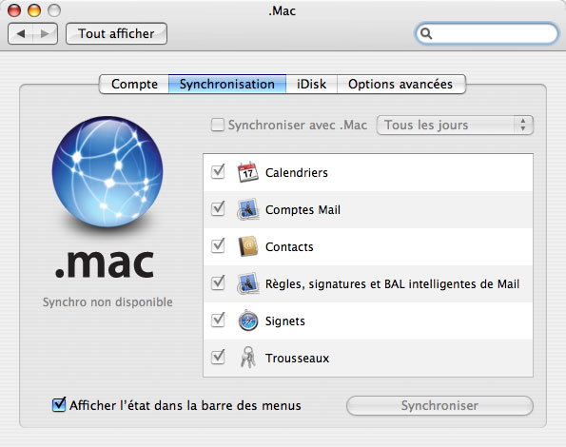Focus the preferences search field
The height and width of the screenshot is (447, 566).
click(x=487, y=33)
